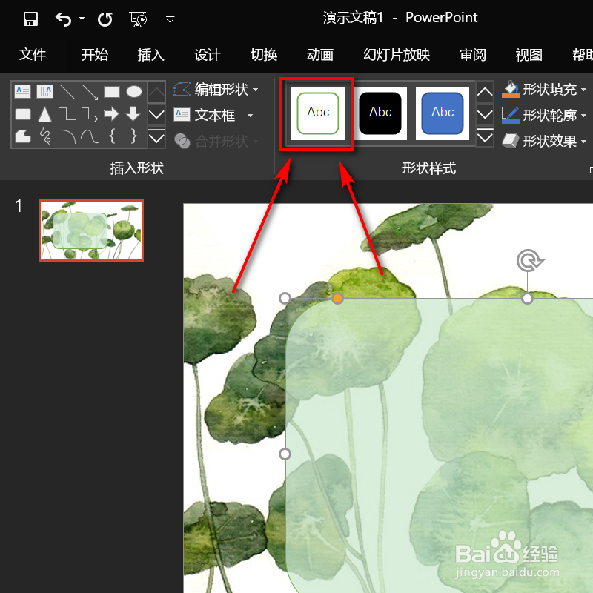Click the 形状效果 button
The height and width of the screenshot is (593, 593).
540,141
